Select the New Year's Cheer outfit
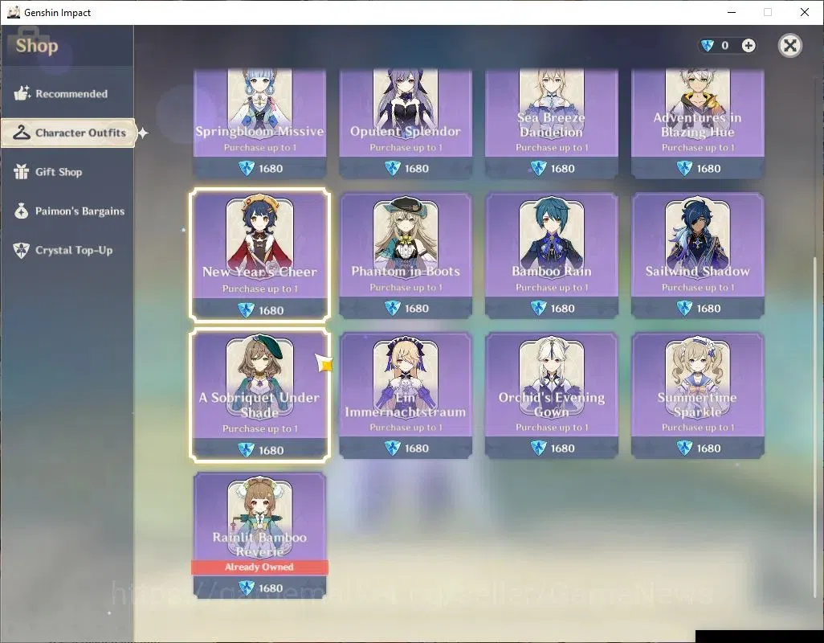824x643 pixels. [259, 255]
